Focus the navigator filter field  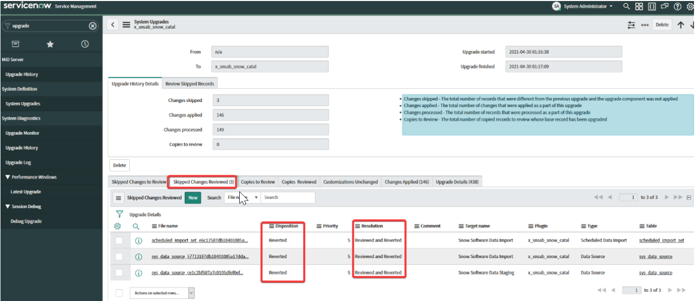[50, 26]
